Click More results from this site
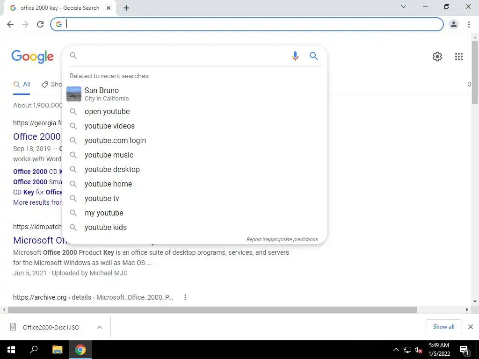The width and height of the screenshot is (479, 359). [37, 202]
